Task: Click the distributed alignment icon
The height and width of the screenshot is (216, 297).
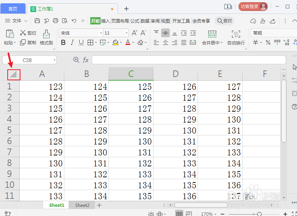Action: pyautogui.click(x=193, y=43)
